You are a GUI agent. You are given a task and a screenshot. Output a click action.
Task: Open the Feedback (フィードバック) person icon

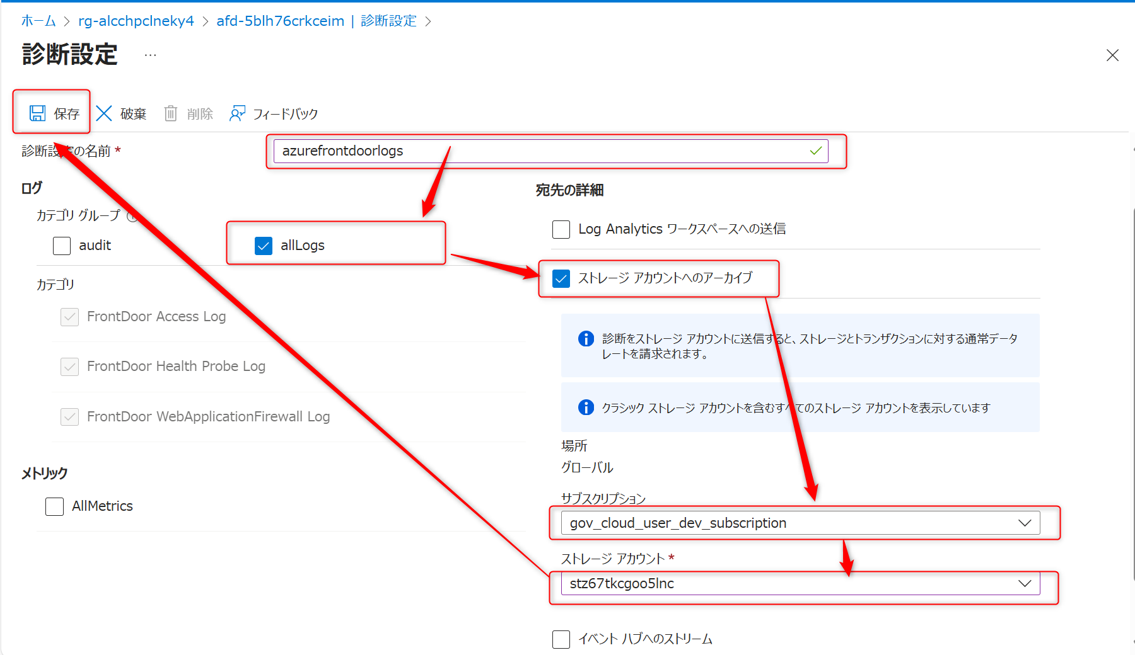click(237, 113)
